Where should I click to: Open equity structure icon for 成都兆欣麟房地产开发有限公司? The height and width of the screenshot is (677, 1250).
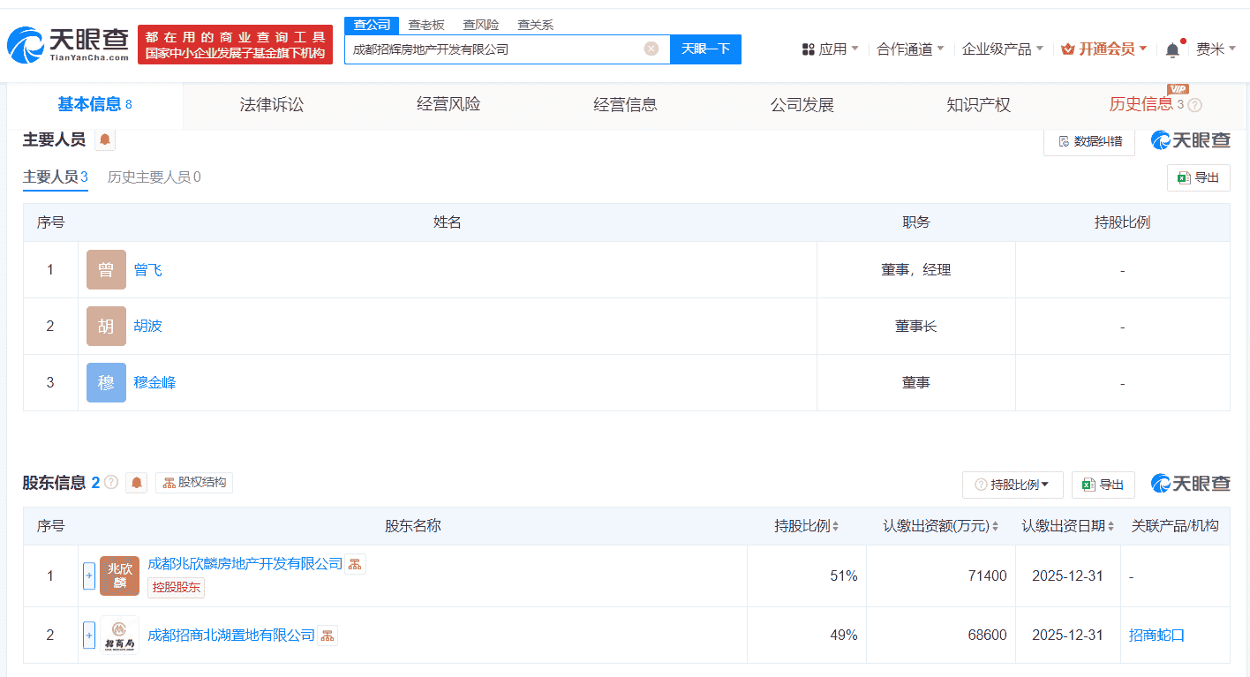coord(355,564)
